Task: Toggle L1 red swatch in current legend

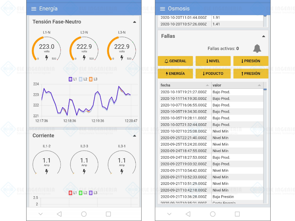Action: pos(71,193)
